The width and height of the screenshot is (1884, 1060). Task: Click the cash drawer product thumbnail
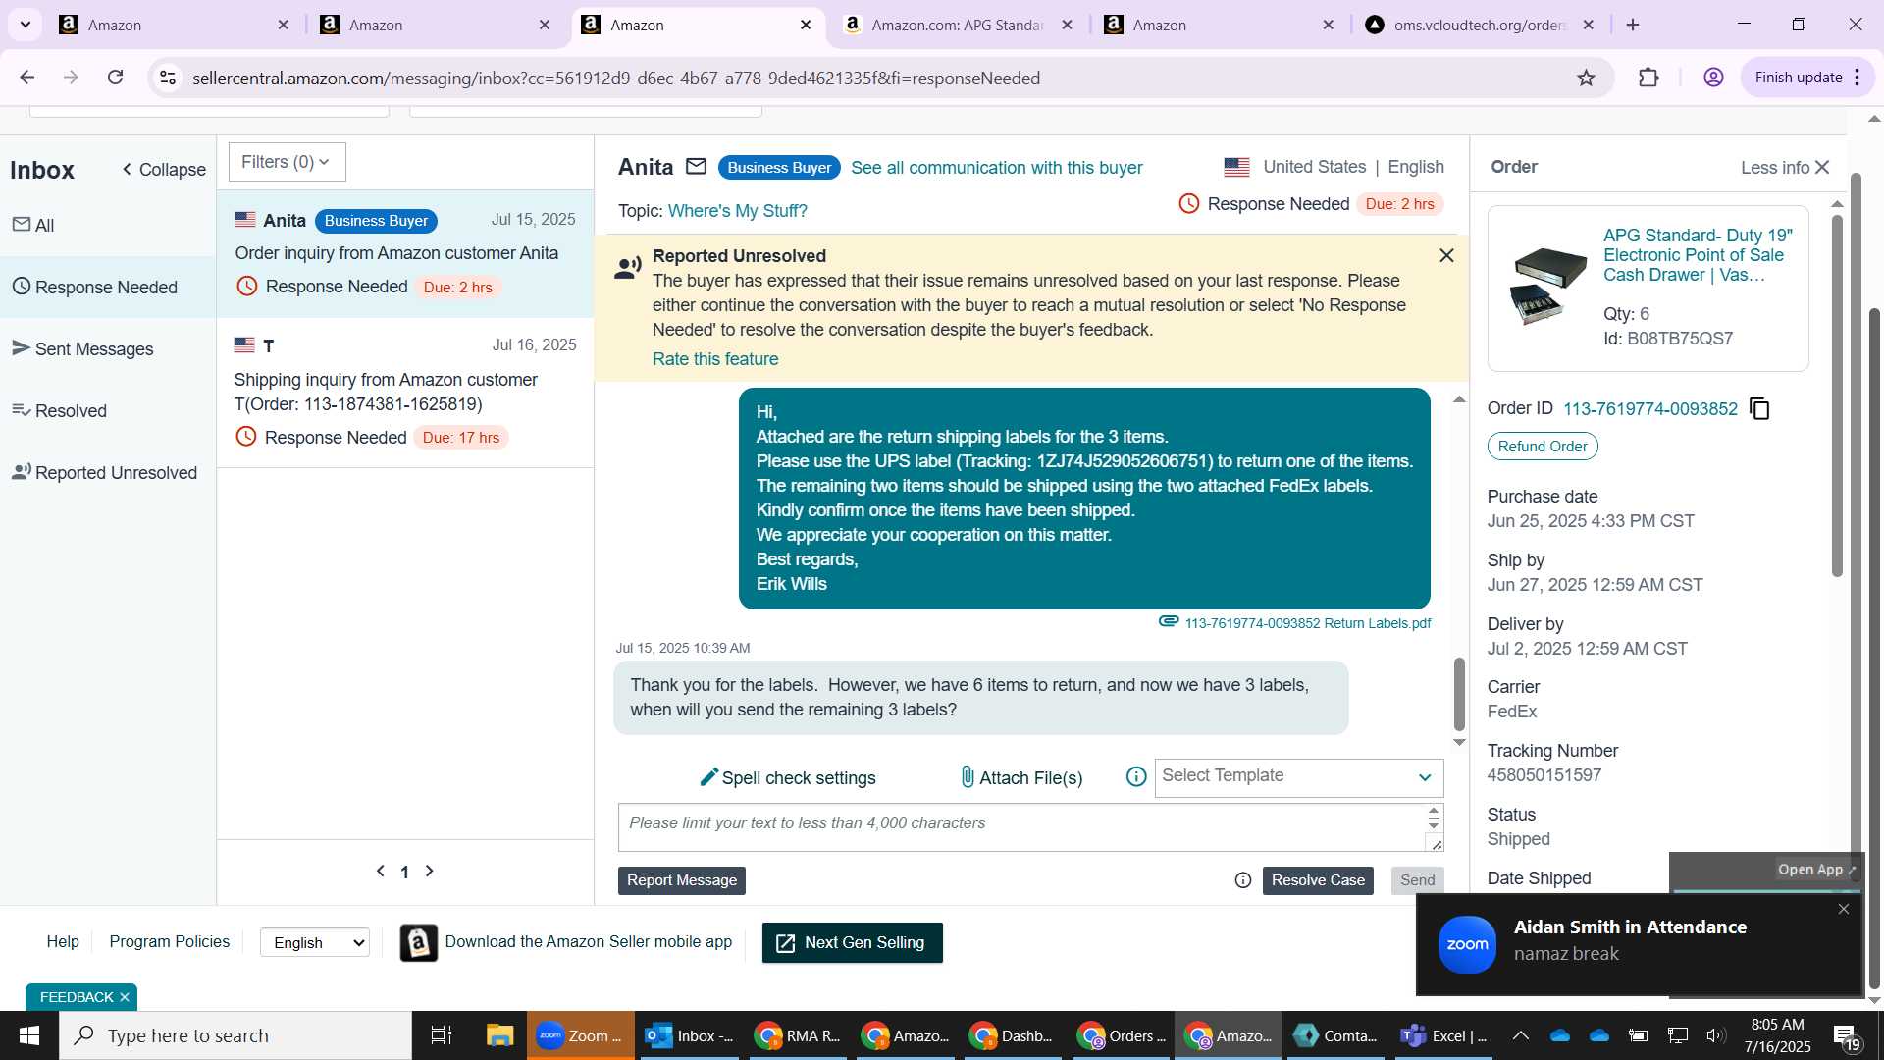(1548, 286)
